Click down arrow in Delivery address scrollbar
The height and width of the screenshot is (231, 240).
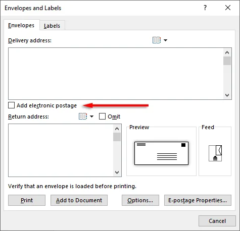pyautogui.click(x=227, y=95)
